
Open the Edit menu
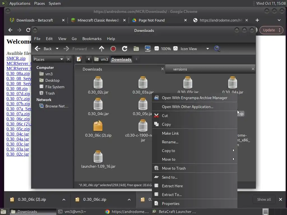(49, 39)
